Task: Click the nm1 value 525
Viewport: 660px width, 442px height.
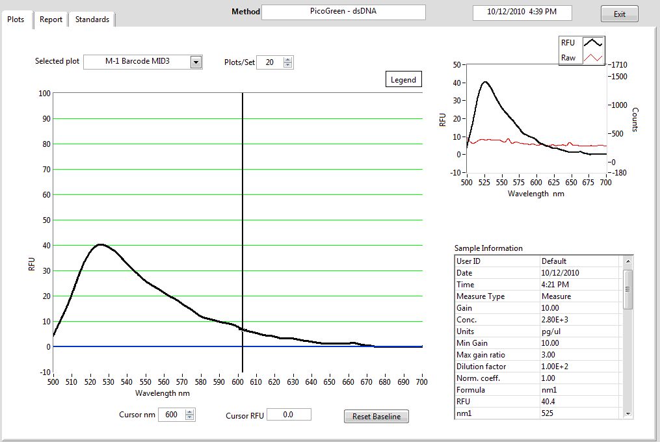Action: tap(548, 413)
